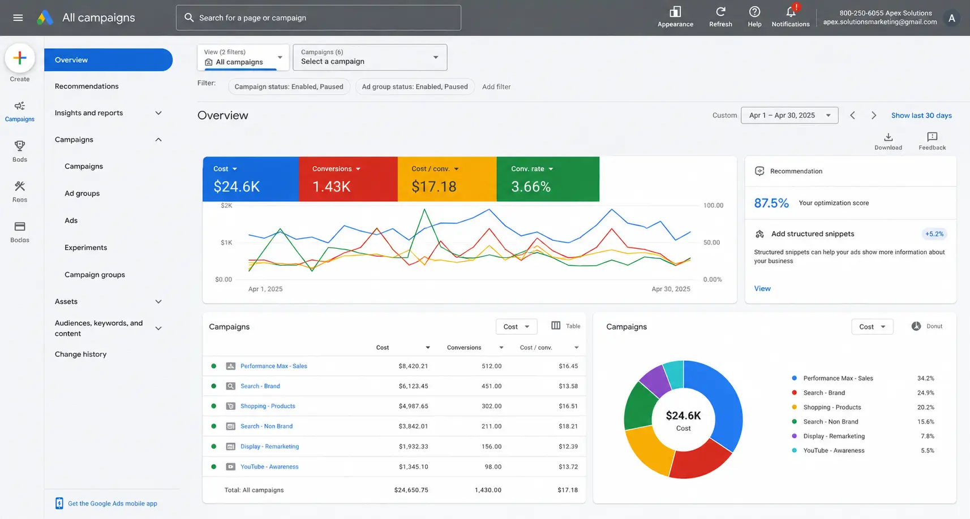The height and width of the screenshot is (519, 970).
Task: Click the Refresh icon
Action: point(720,12)
